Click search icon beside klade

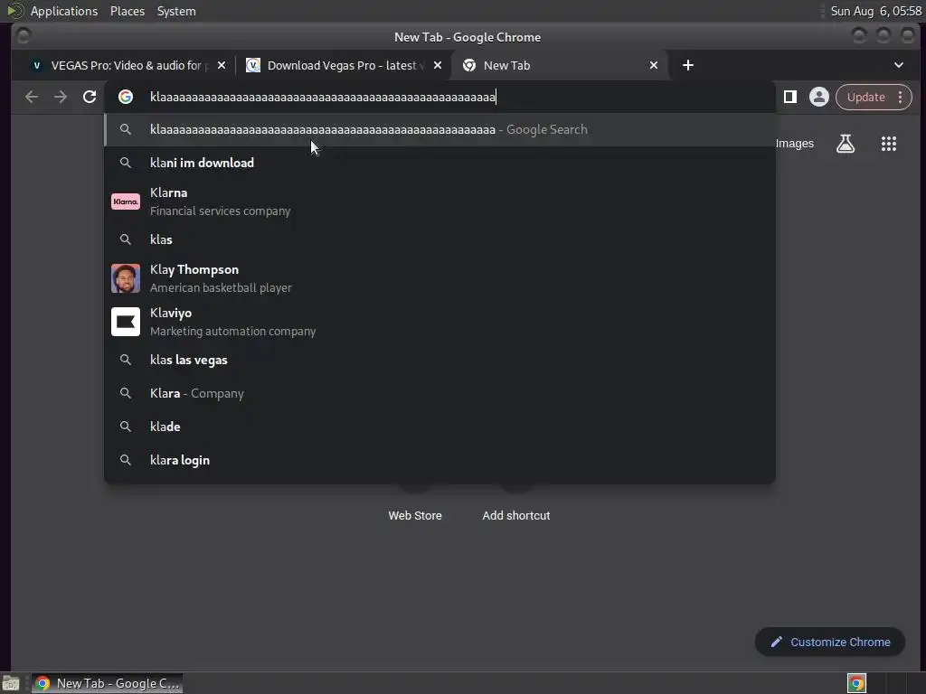click(x=126, y=427)
